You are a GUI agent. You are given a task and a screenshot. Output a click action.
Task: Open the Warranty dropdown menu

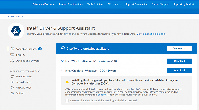pos(114,4)
